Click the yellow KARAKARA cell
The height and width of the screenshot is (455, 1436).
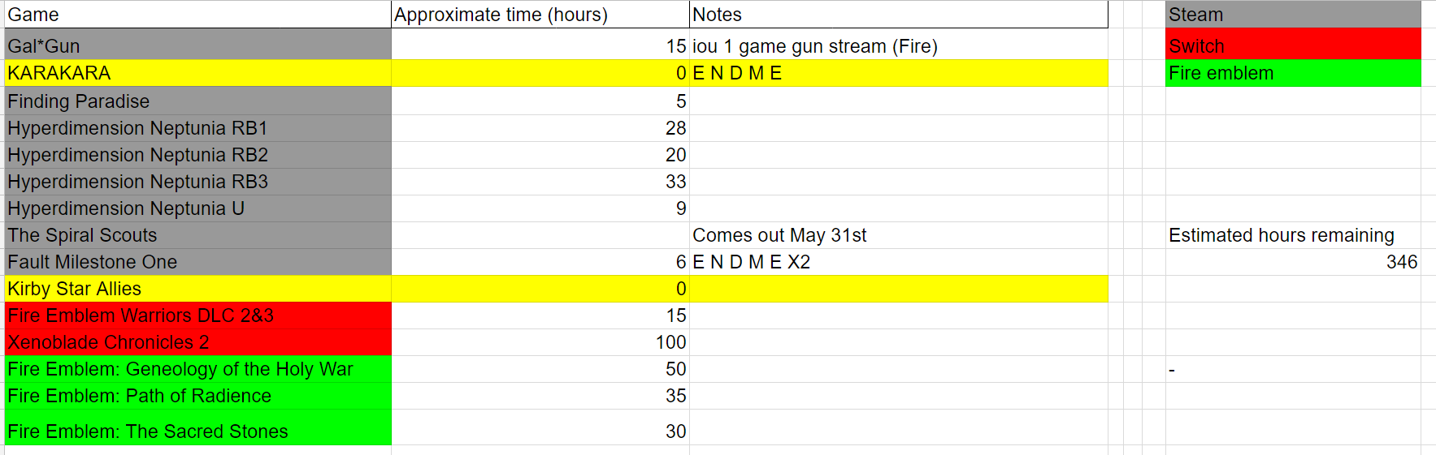tap(197, 73)
